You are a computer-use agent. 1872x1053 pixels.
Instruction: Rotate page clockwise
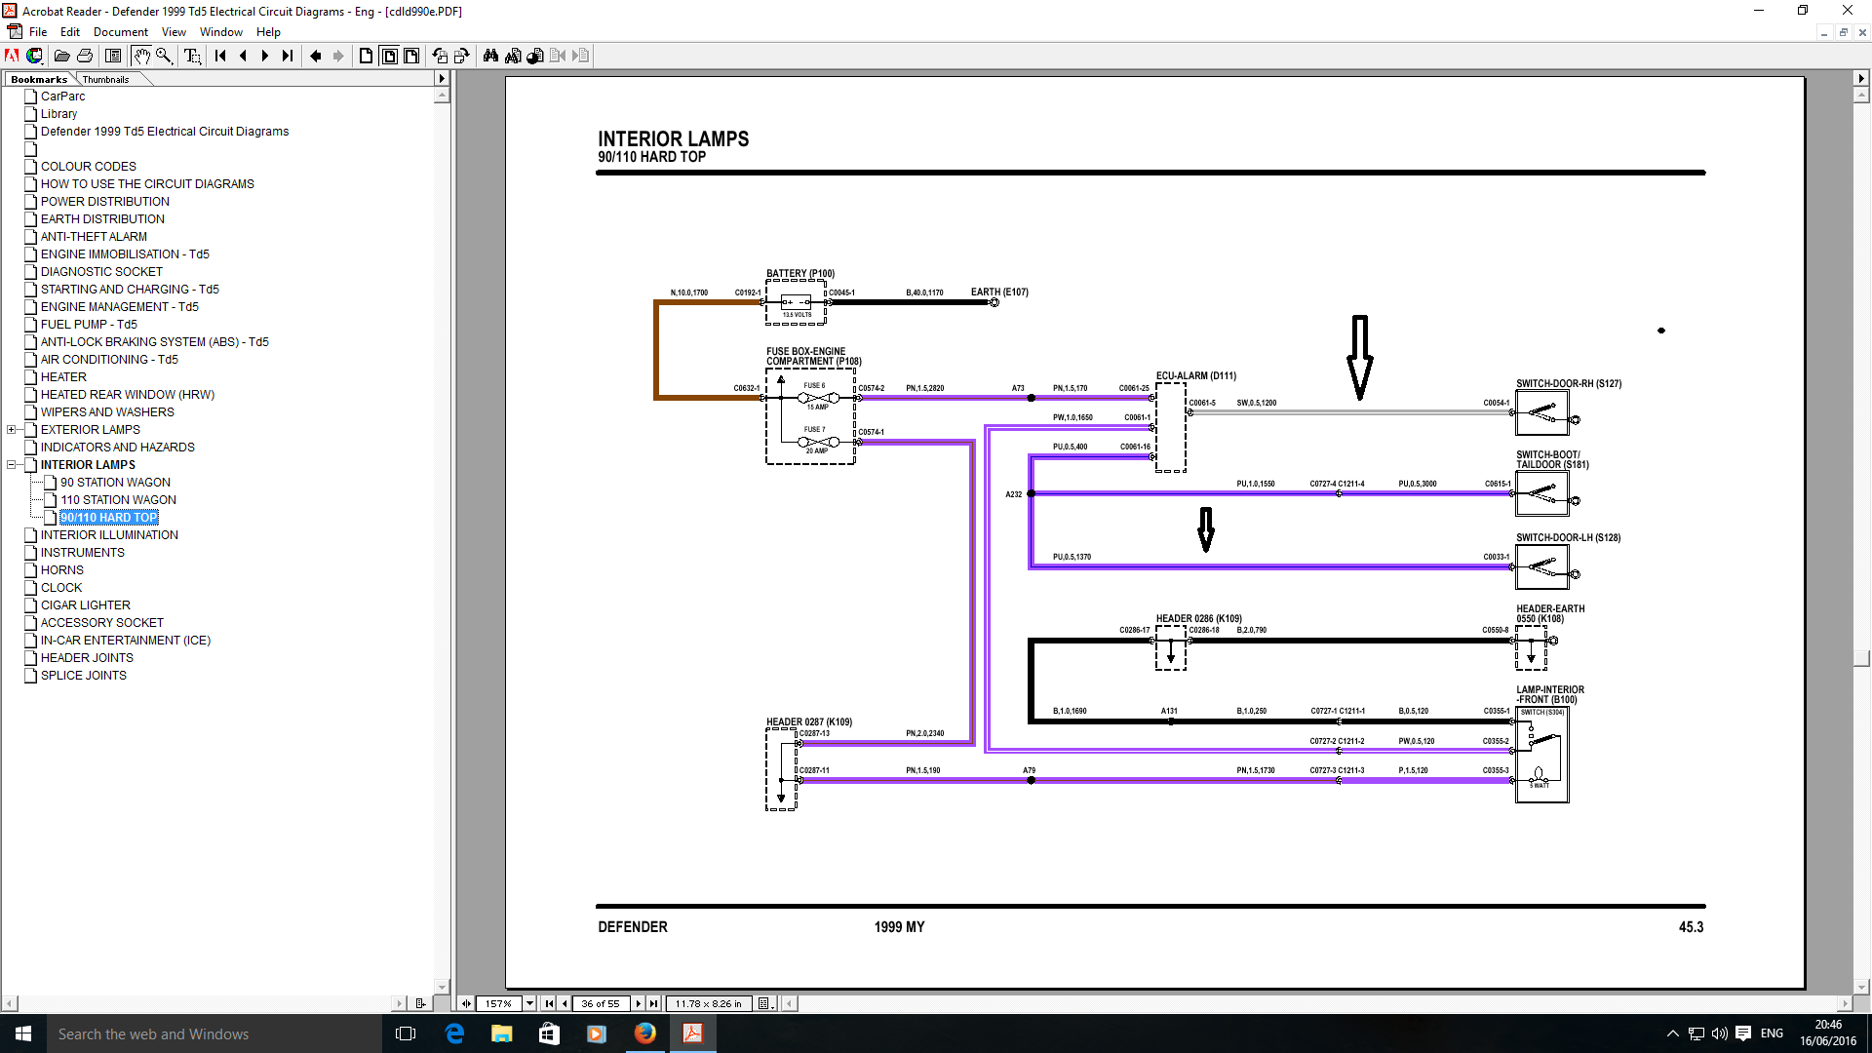pos(462,56)
